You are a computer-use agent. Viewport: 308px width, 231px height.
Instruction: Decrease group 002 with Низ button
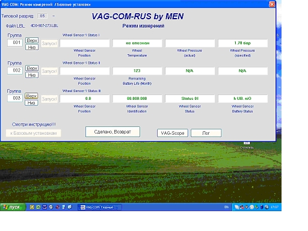[x=32, y=75]
